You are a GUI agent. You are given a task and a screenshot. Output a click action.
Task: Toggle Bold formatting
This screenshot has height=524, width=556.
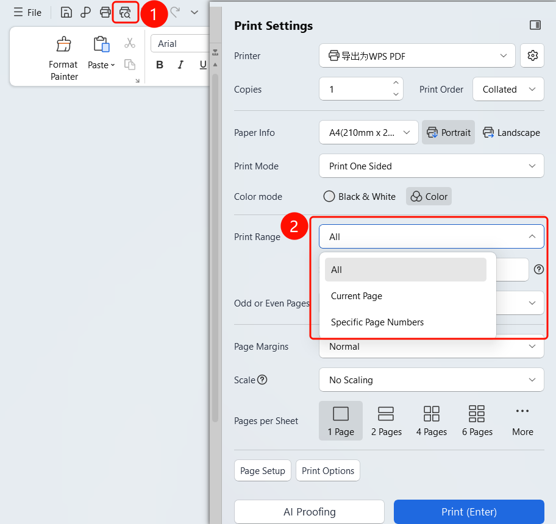coord(160,65)
